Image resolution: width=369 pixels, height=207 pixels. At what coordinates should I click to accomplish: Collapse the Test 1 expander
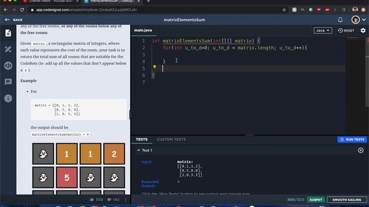point(138,150)
